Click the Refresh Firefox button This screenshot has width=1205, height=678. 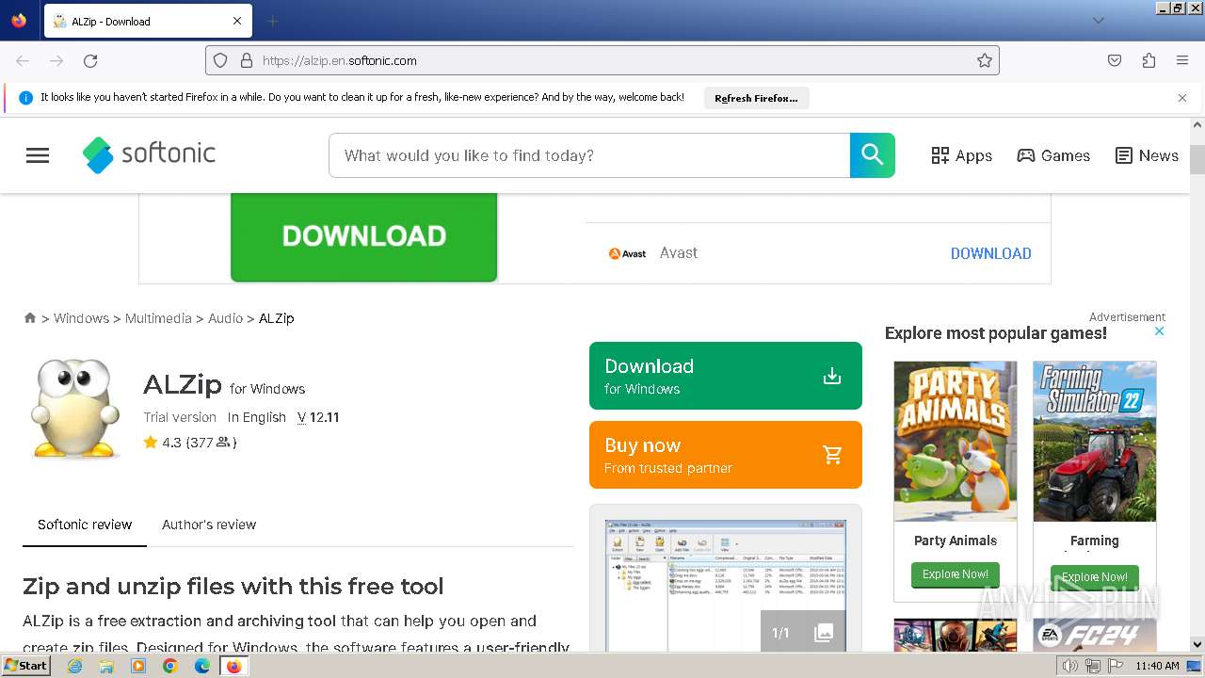click(x=756, y=98)
